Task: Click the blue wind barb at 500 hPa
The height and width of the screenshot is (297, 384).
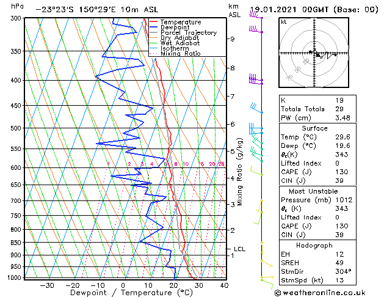Action: coord(256,126)
